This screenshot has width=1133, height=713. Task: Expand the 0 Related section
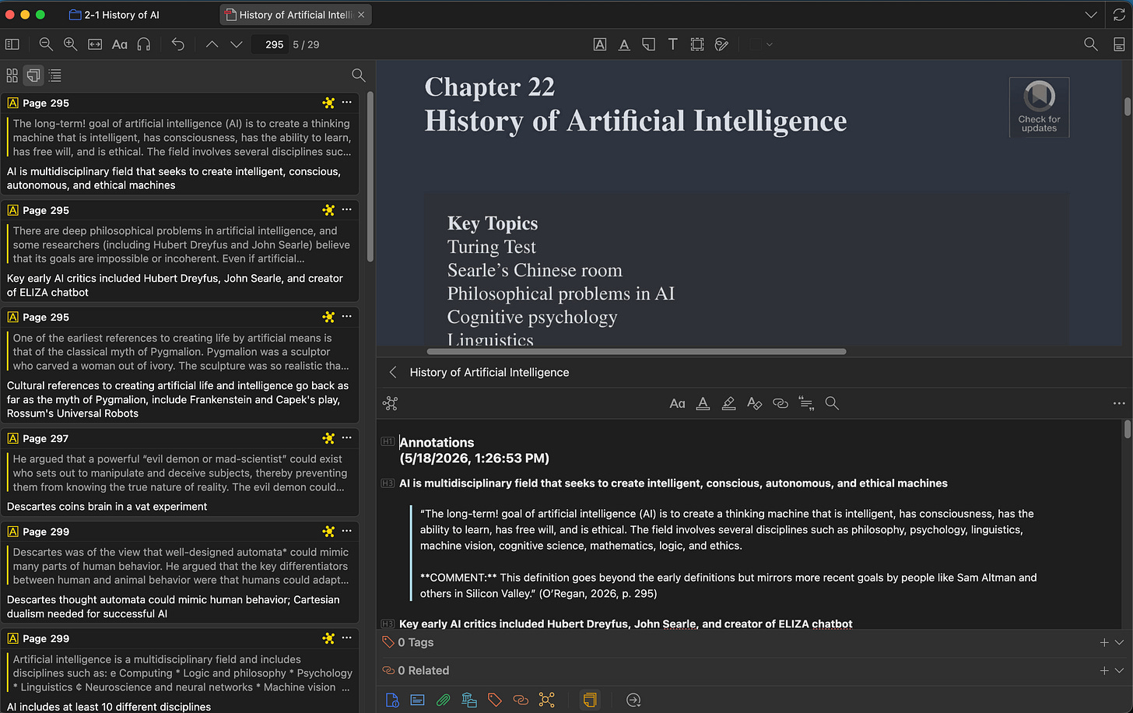tap(1120, 670)
